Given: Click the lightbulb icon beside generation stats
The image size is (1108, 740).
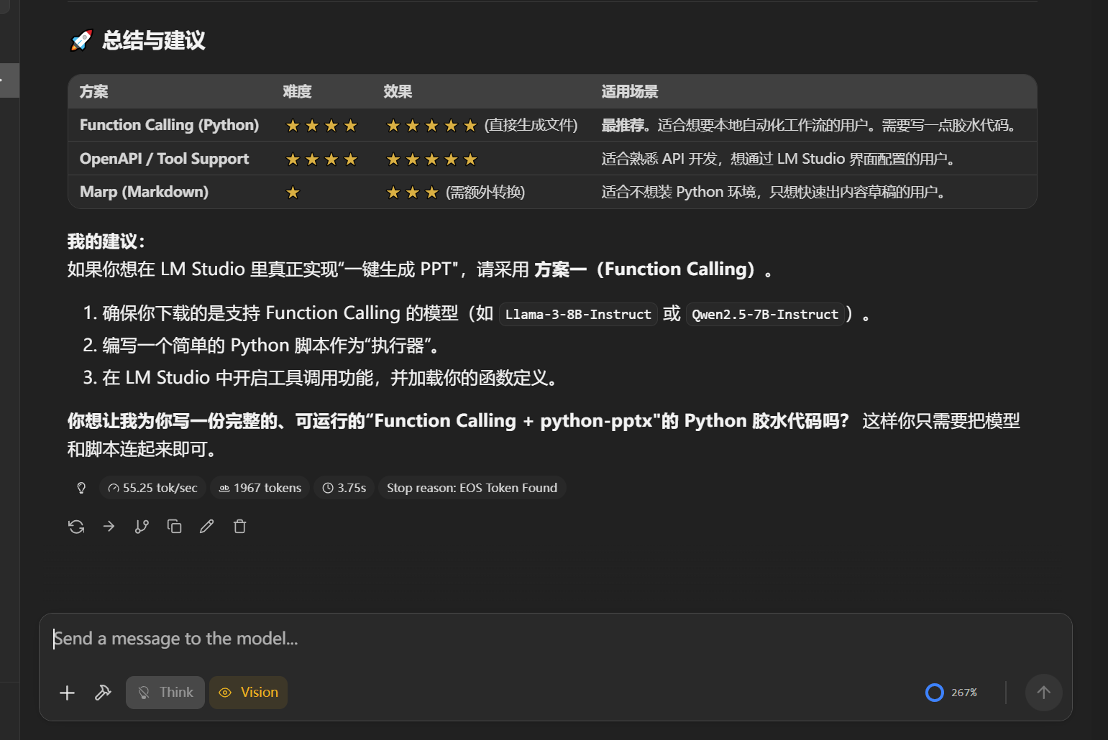Looking at the screenshot, I should point(81,488).
